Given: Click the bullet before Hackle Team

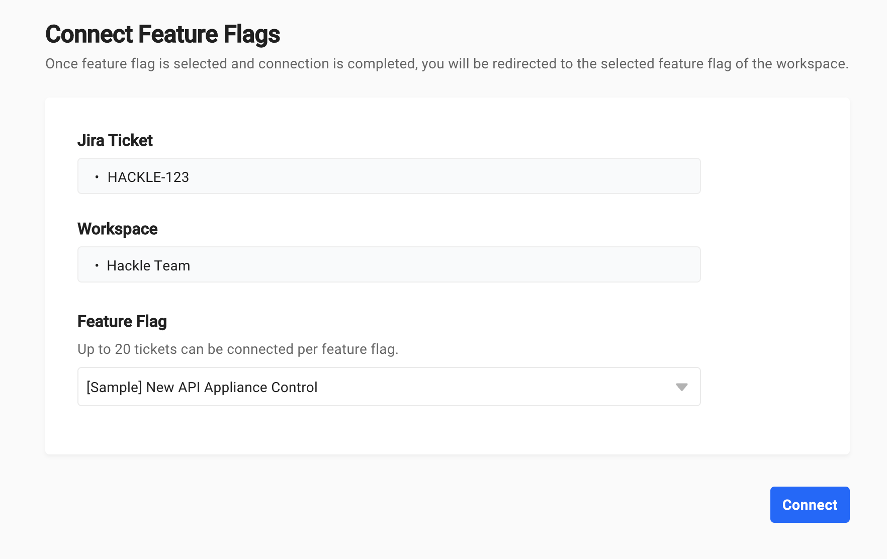Looking at the screenshot, I should pyautogui.click(x=97, y=265).
